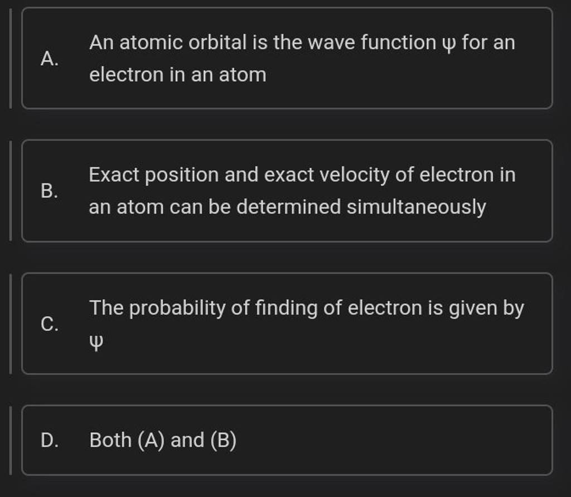Click the vertical bar left of option D
Image resolution: width=571 pixels, height=497 pixels.
coord(10,440)
